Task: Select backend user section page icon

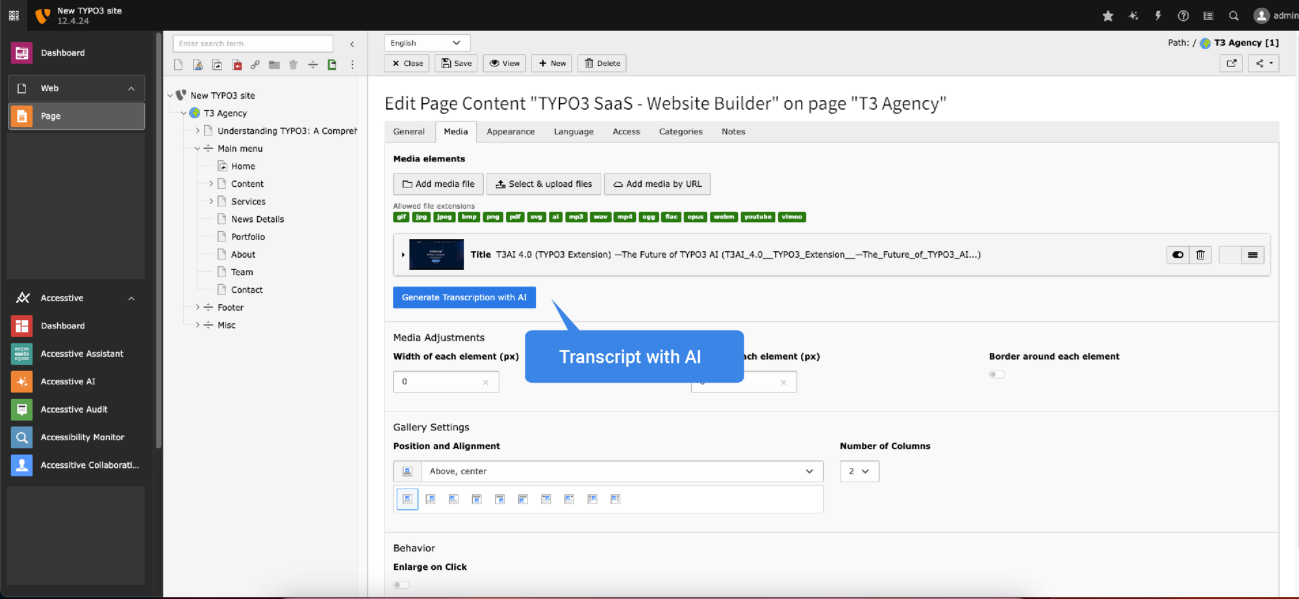Action: (x=198, y=65)
